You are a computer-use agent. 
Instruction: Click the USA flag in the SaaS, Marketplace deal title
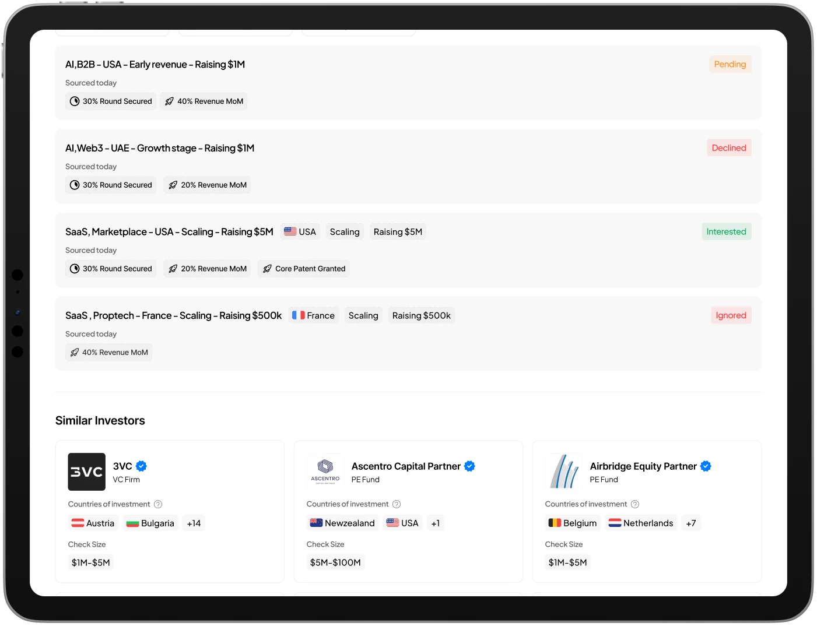290,231
